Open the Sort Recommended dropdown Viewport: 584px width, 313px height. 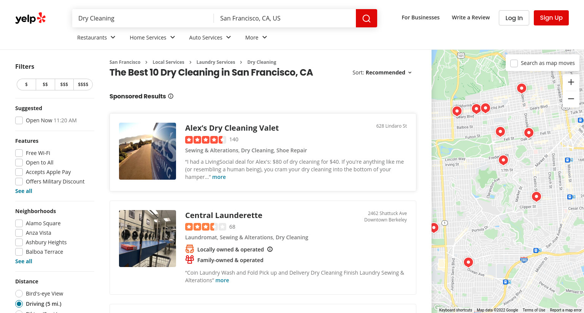coord(382,73)
